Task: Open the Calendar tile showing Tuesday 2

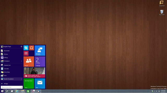Action: click(x=40, y=61)
